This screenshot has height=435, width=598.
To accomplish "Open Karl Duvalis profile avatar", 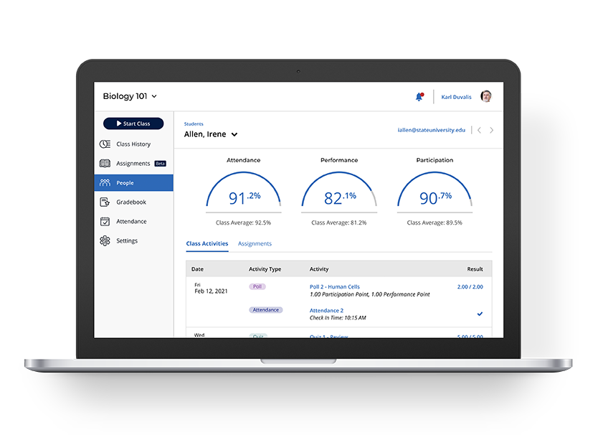I will (x=486, y=96).
